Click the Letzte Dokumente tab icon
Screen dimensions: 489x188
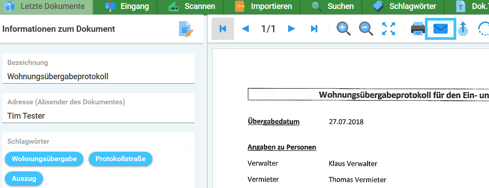(9, 6)
